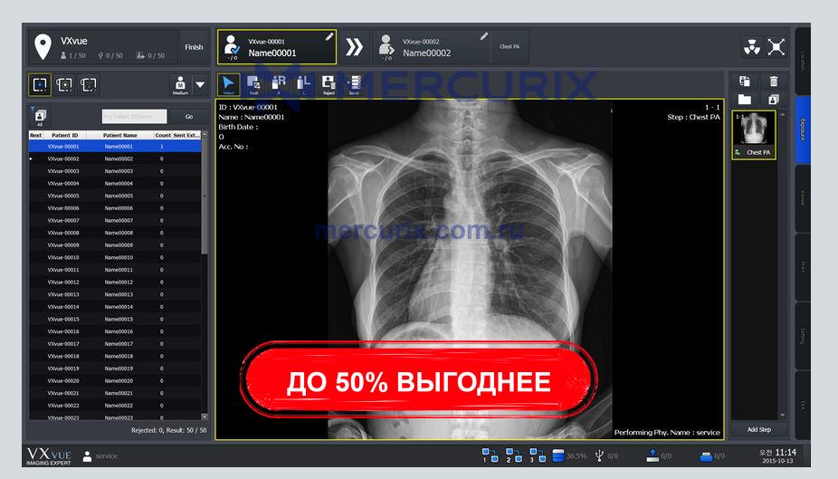Click the Go search button
Screen dimensions: 838x479
[188, 117]
